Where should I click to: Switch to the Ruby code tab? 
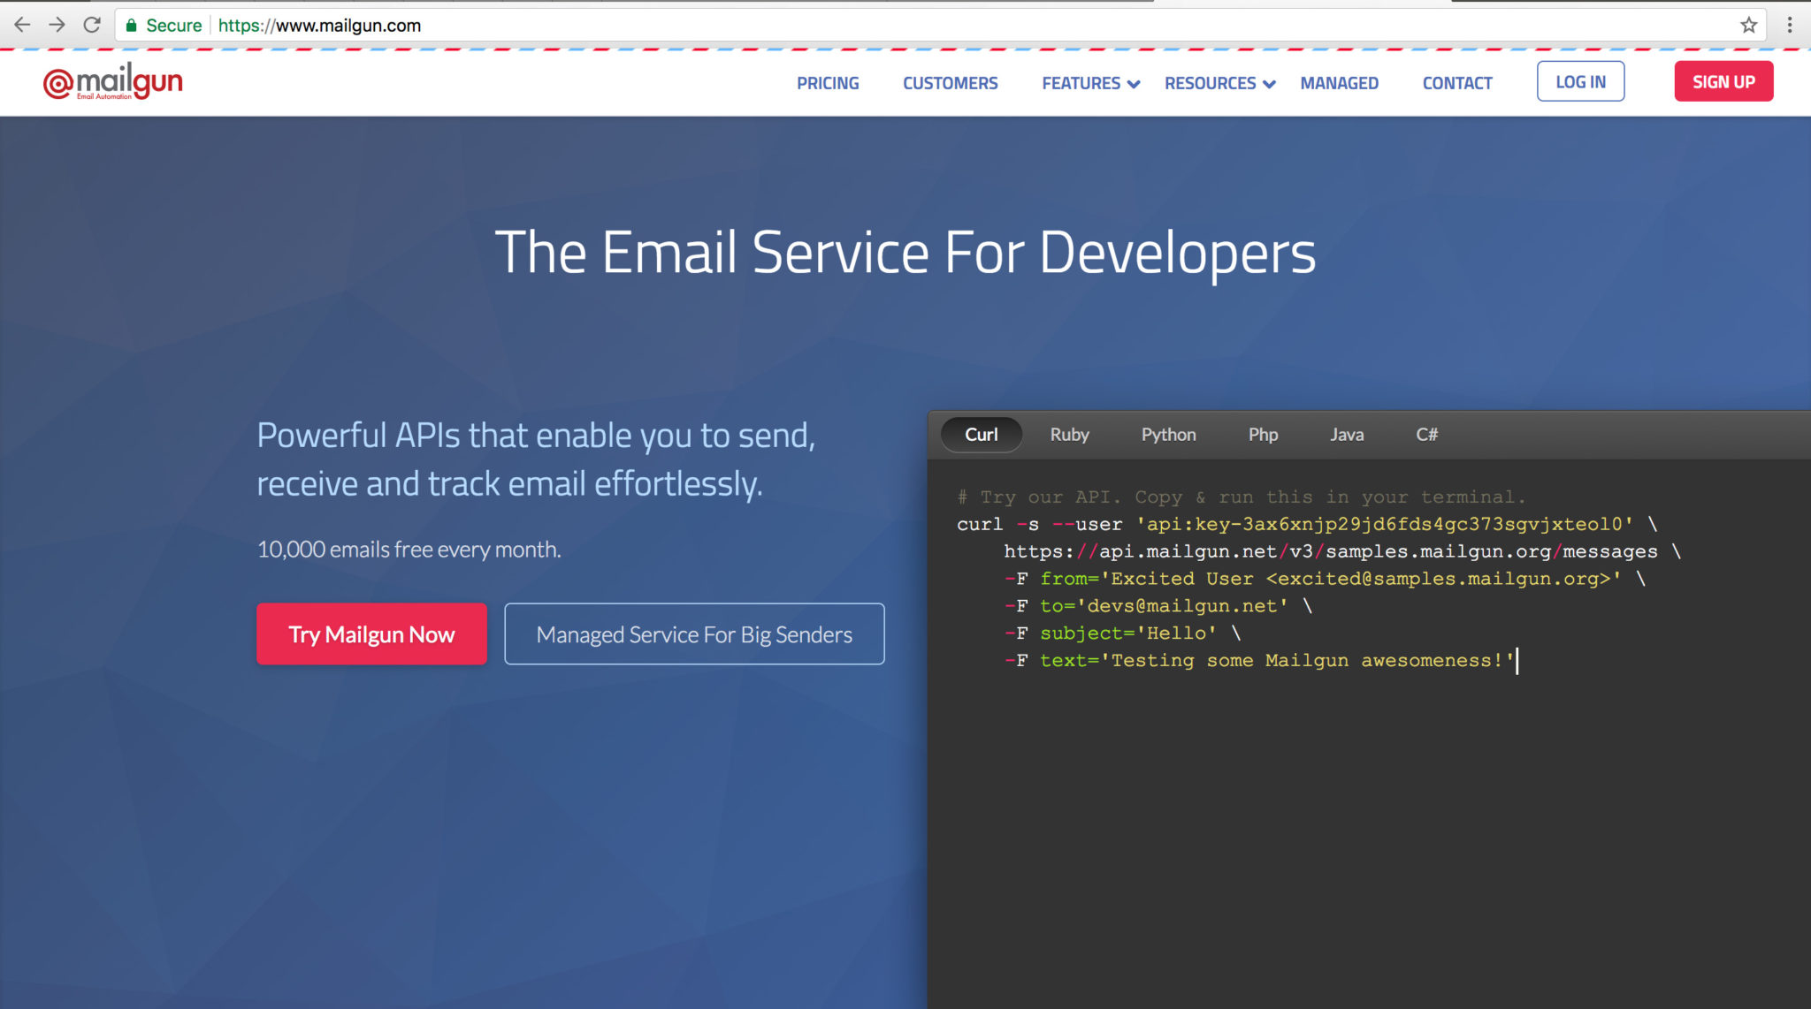[x=1069, y=435]
